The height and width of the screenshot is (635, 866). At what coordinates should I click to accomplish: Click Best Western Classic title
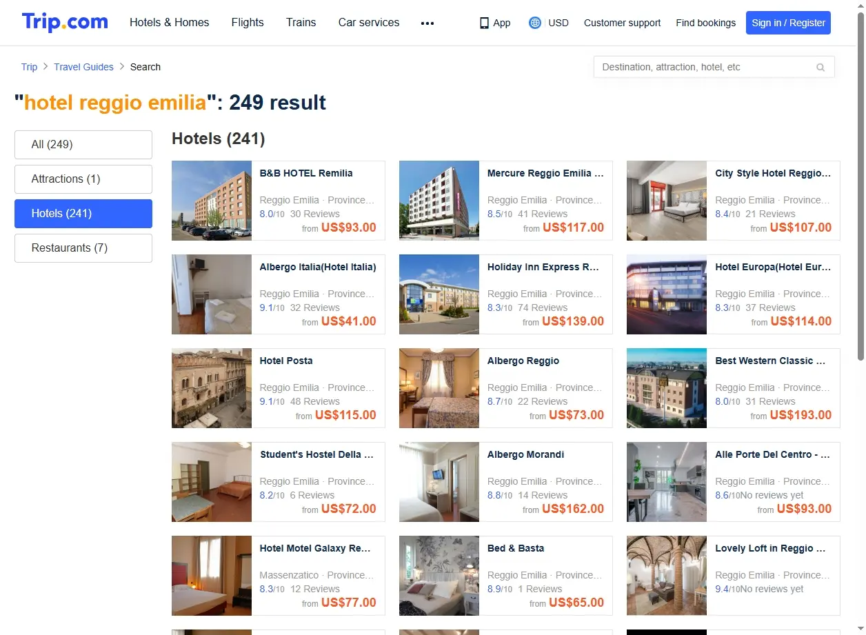[770, 361]
